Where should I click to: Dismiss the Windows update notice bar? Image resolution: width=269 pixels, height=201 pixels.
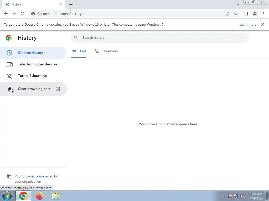[263, 24]
